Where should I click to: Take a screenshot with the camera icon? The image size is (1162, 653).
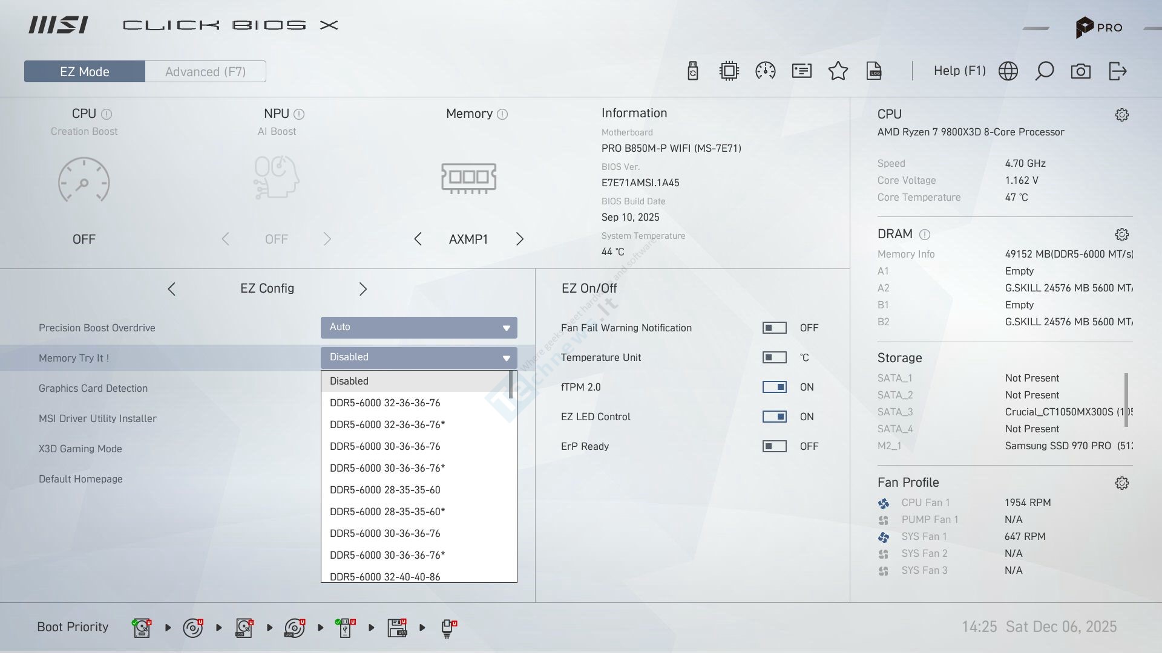1081,71
